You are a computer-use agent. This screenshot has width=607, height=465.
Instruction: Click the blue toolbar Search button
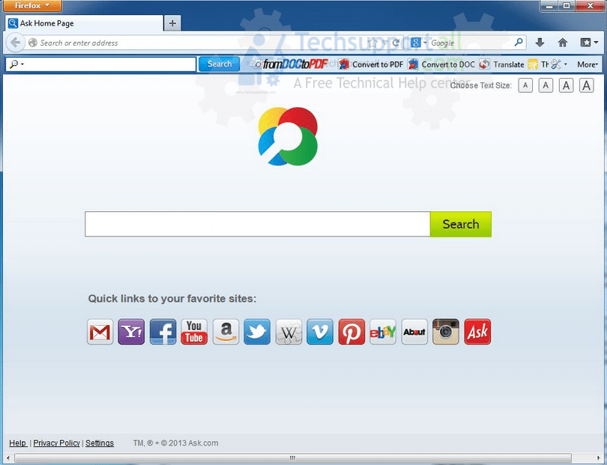pyautogui.click(x=219, y=64)
